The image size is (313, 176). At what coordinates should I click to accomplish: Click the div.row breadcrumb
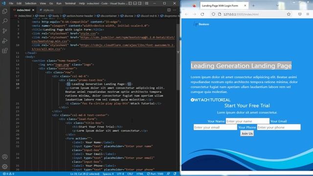(129, 16)
